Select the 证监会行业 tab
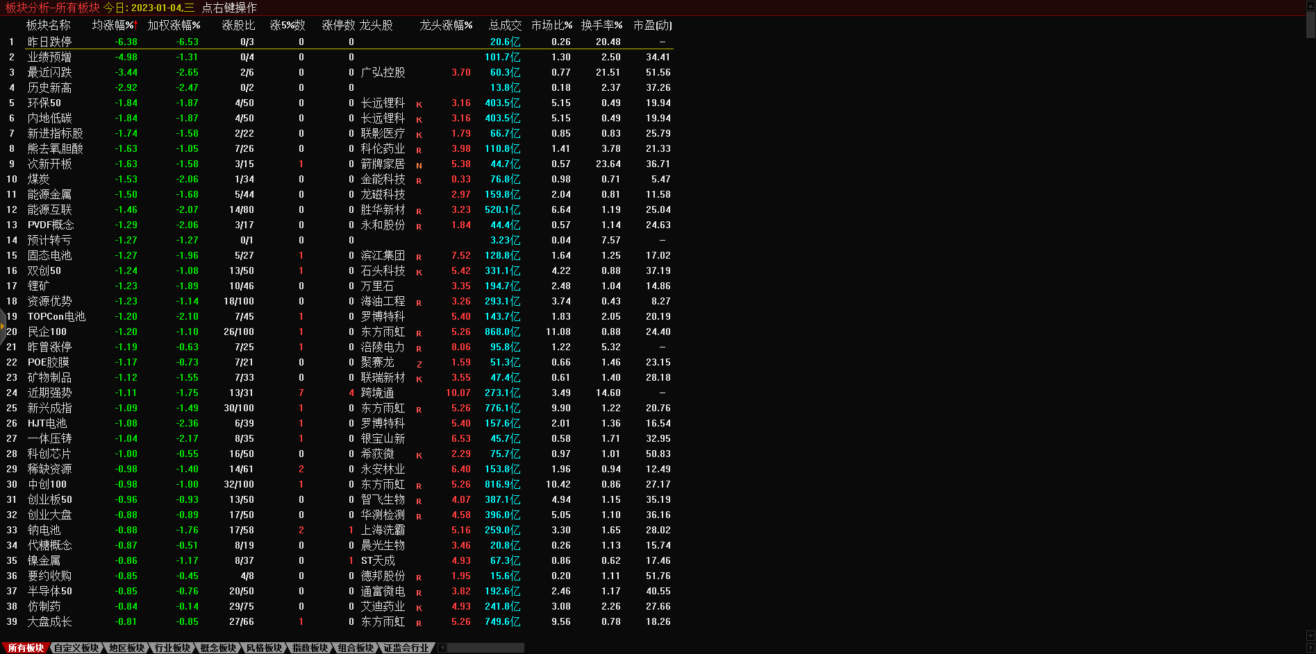 point(406,648)
